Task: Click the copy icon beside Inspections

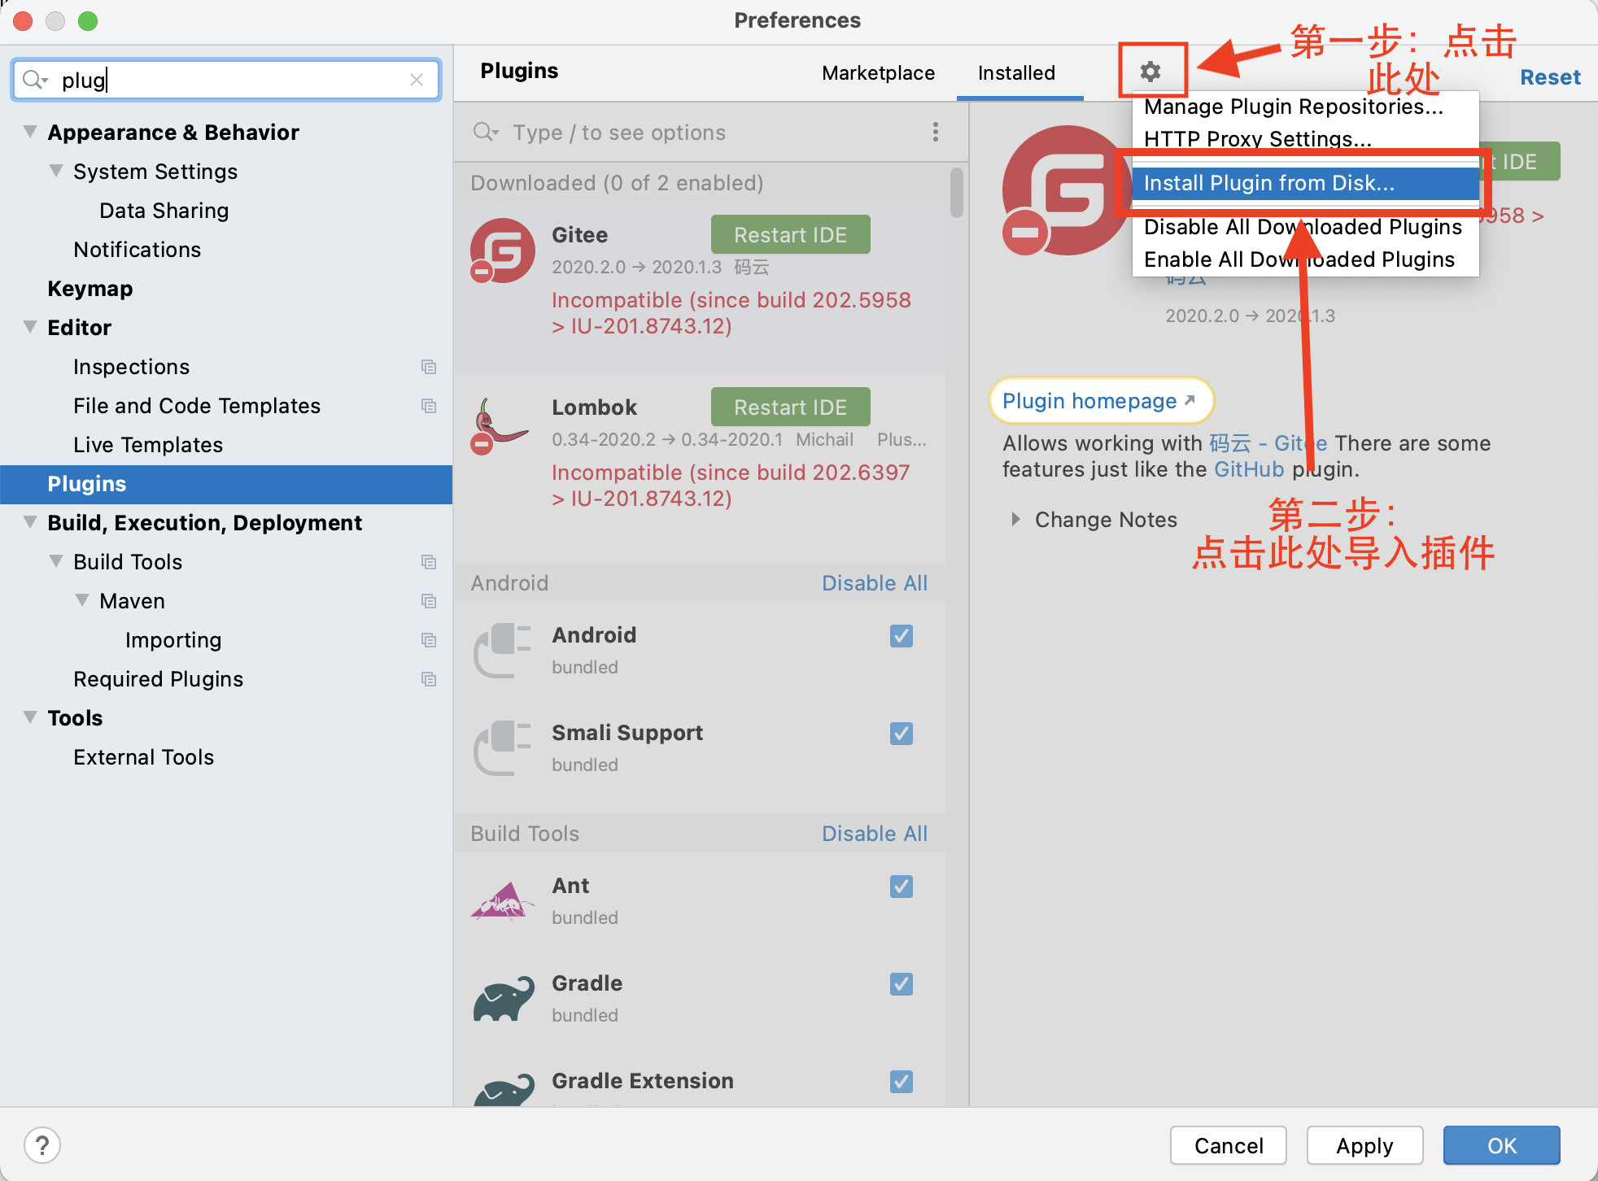Action: [x=429, y=367]
